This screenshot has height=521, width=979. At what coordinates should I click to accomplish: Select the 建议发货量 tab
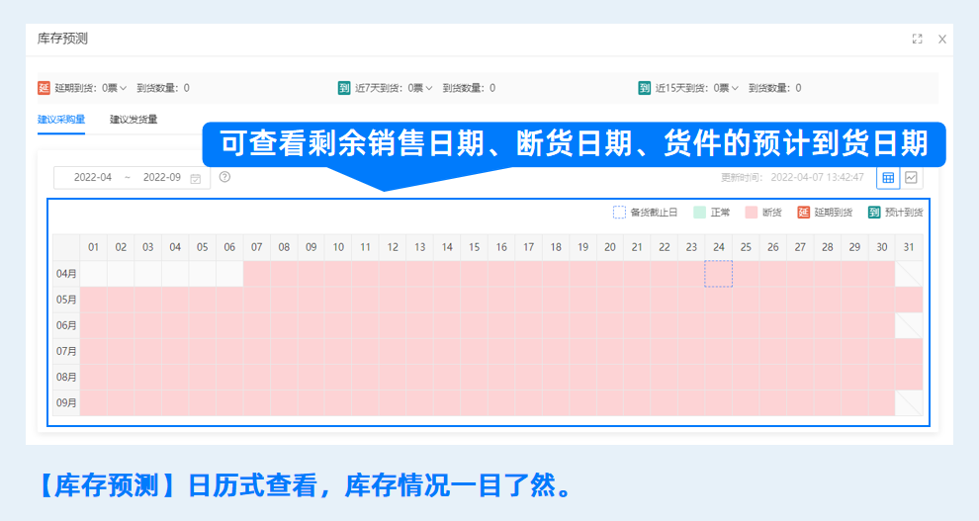(x=133, y=120)
